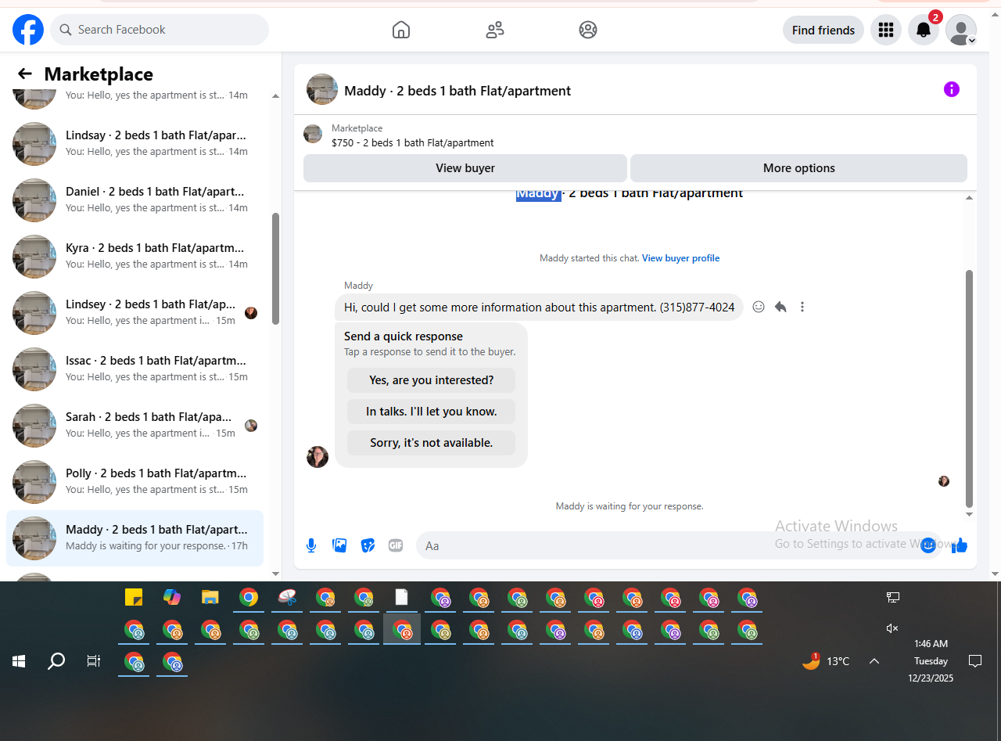The image size is (1001, 741).
Task: Unmute sound via the tray speaker icon
Action: [892, 628]
